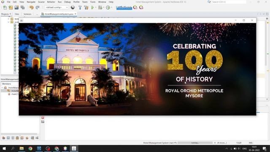Click the New Project toolbar icon
Viewport: 270px width, 152px height.
[x=11, y=8]
